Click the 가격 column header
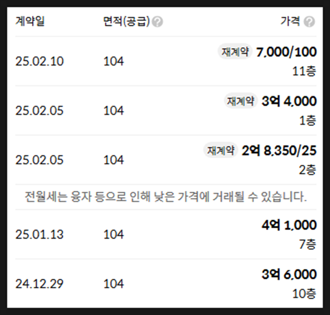 coord(290,21)
